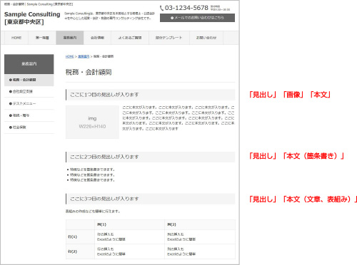This screenshot has height=265, width=357.
Task: Open the HOME navigation tab
Action: tap(16, 38)
